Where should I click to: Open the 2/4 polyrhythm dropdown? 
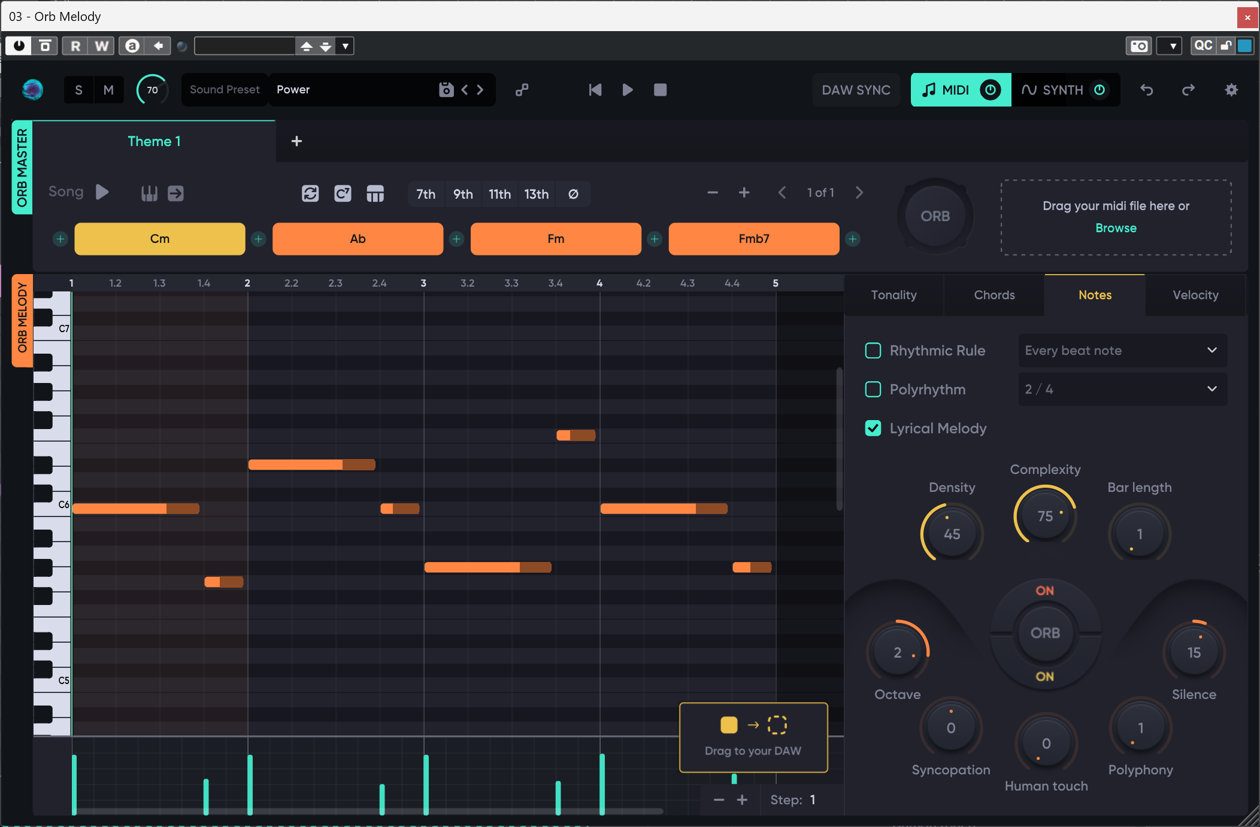1120,389
